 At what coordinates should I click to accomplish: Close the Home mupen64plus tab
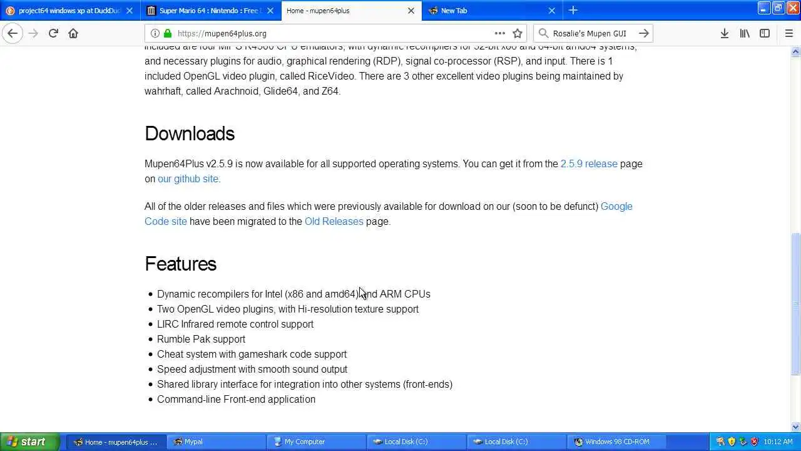tap(411, 11)
